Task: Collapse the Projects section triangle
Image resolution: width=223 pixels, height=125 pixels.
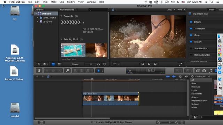Action: (61, 16)
